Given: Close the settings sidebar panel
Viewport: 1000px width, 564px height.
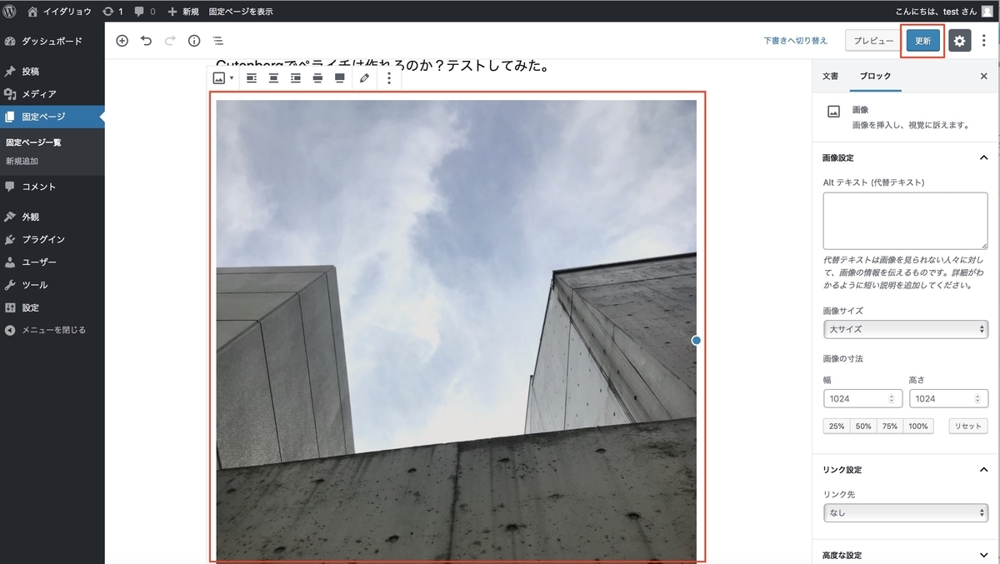Looking at the screenshot, I should tap(983, 76).
